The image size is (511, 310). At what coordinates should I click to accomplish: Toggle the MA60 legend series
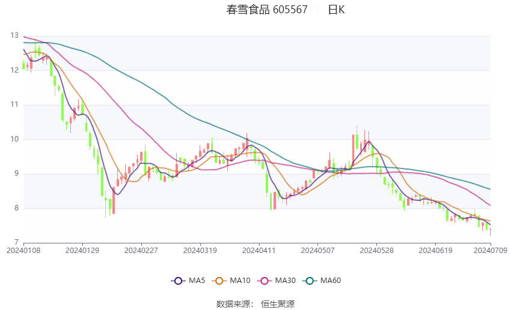click(x=322, y=281)
